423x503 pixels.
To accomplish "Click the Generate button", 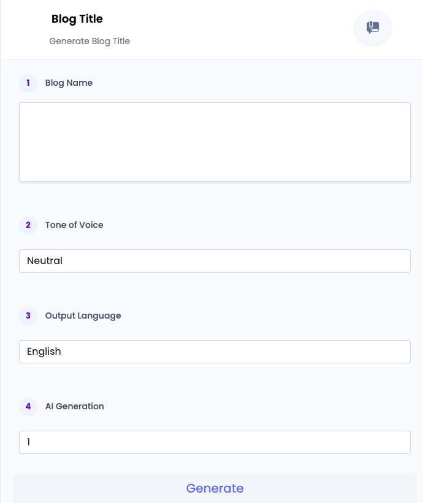I will click(x=215, y=488).
